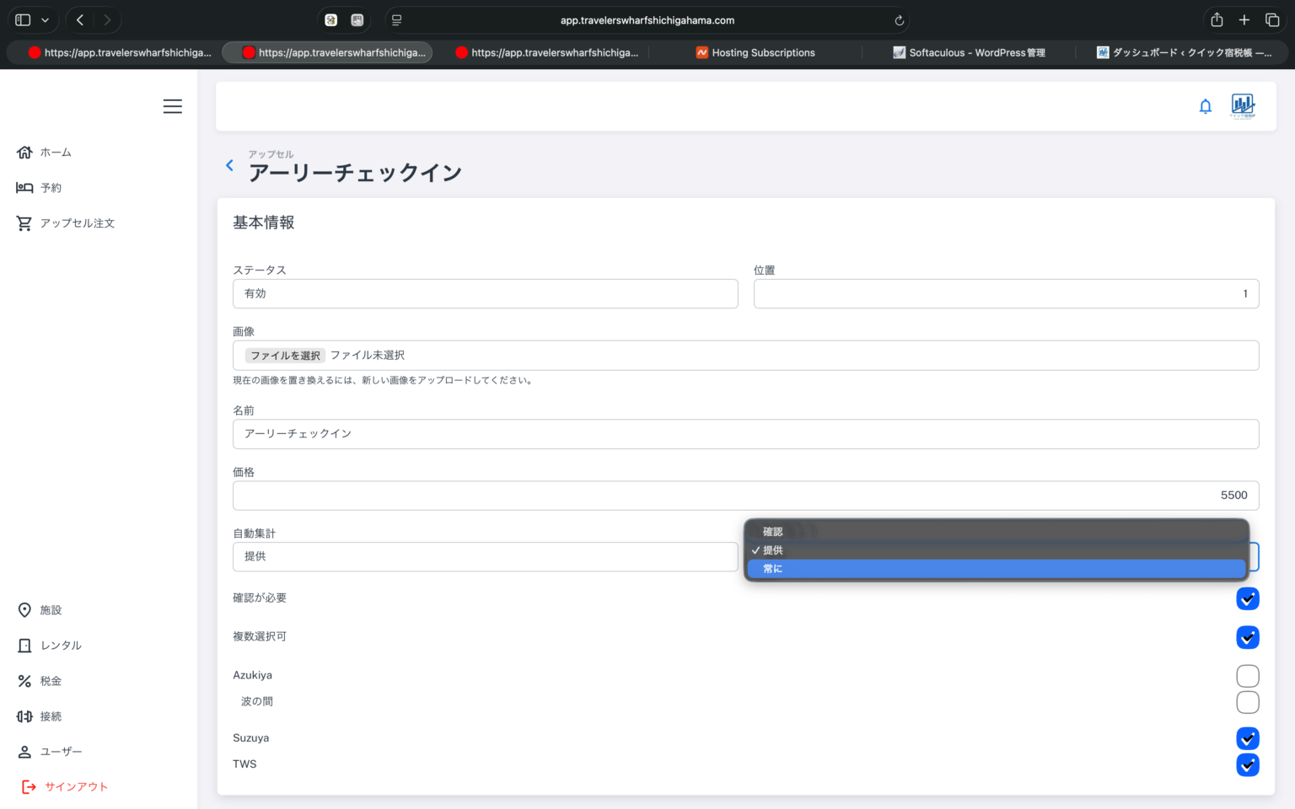Click the 価格 input field with 5500
Screen dimensions: 1295x809
point(745,496)
